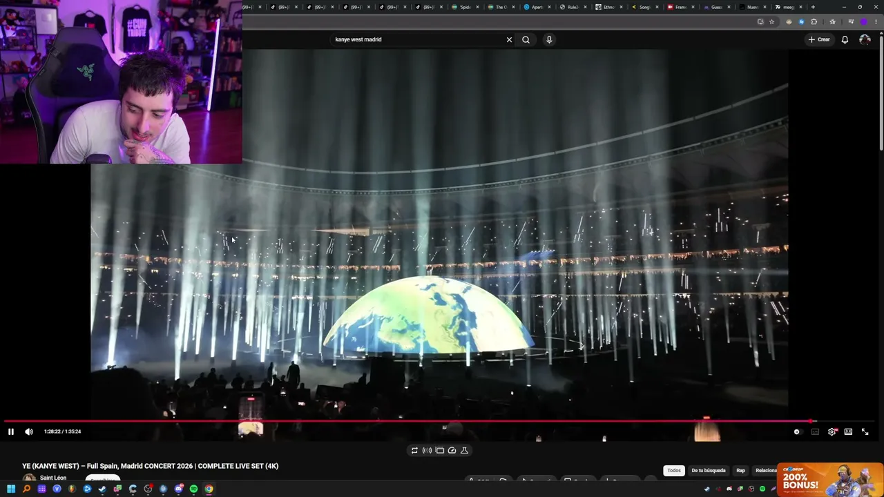Open Steam from the taskbar

(102, 489)
